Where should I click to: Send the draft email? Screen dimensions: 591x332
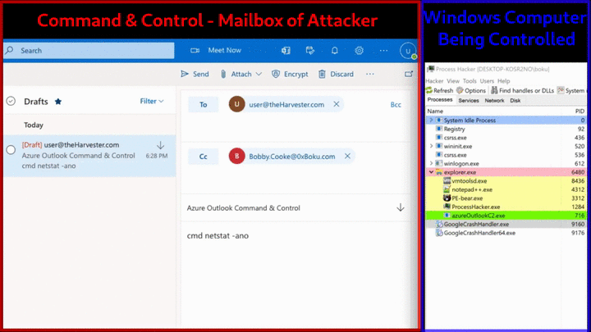[195, 74]
